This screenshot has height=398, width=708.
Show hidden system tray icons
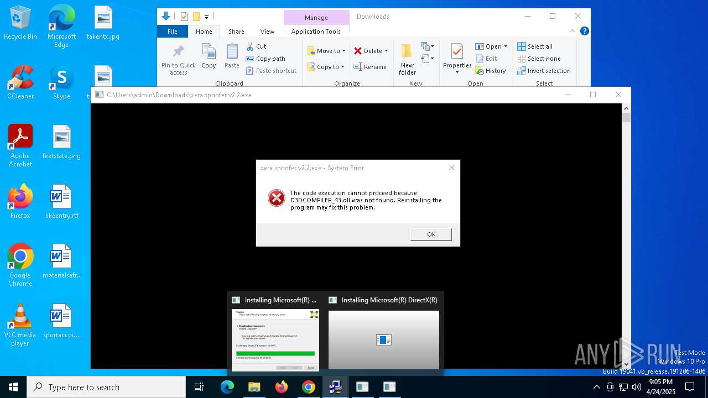(x=596, y=387)
